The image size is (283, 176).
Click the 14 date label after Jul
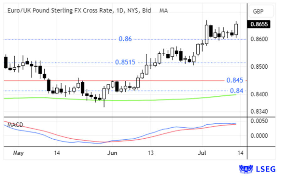point(241,153)
